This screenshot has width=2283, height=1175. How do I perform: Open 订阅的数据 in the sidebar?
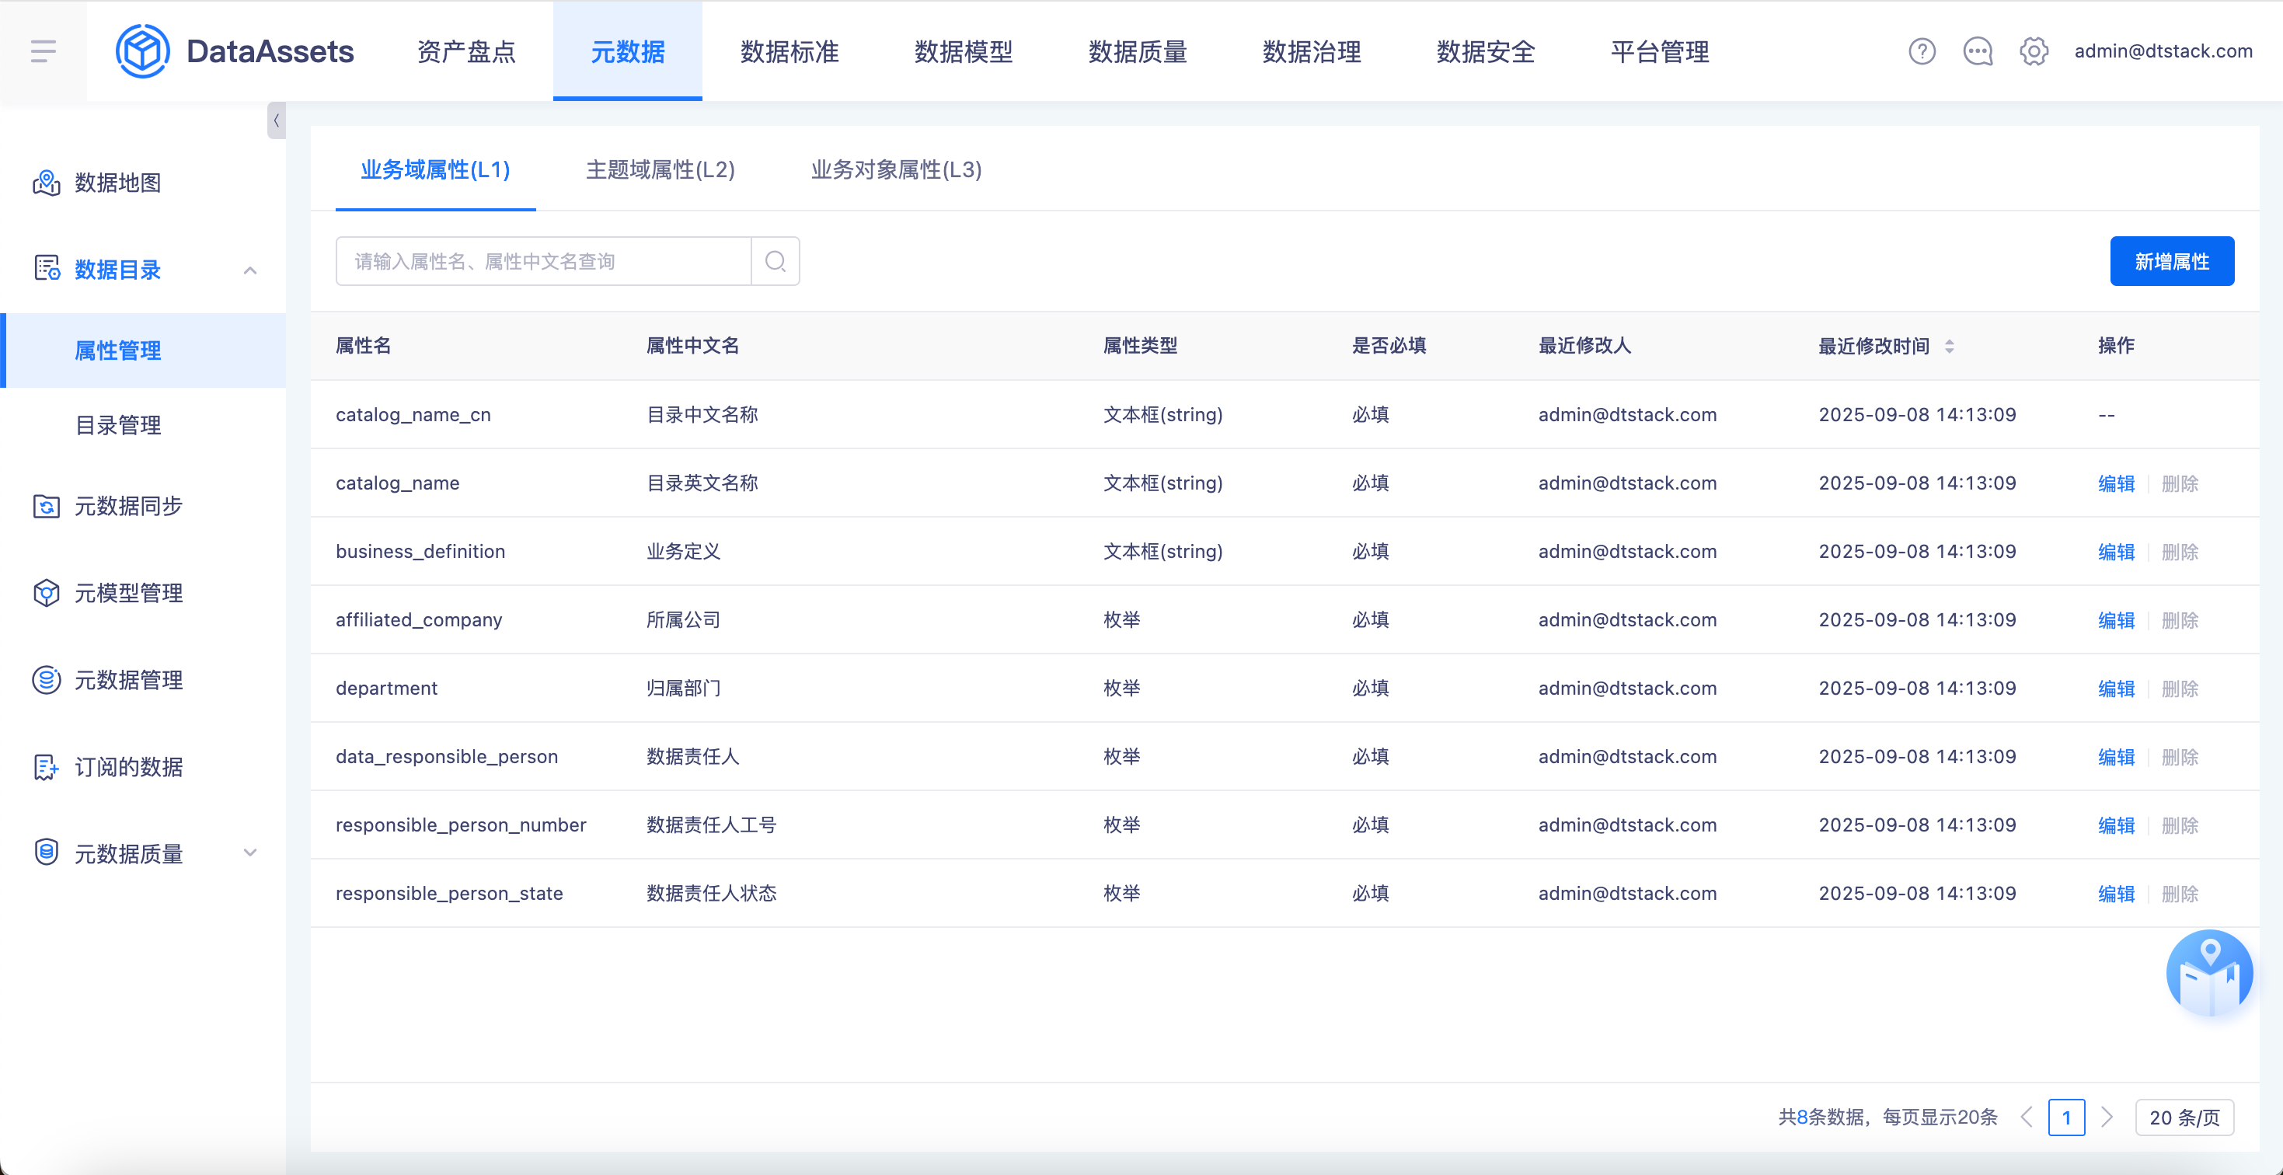click(127, 766)
